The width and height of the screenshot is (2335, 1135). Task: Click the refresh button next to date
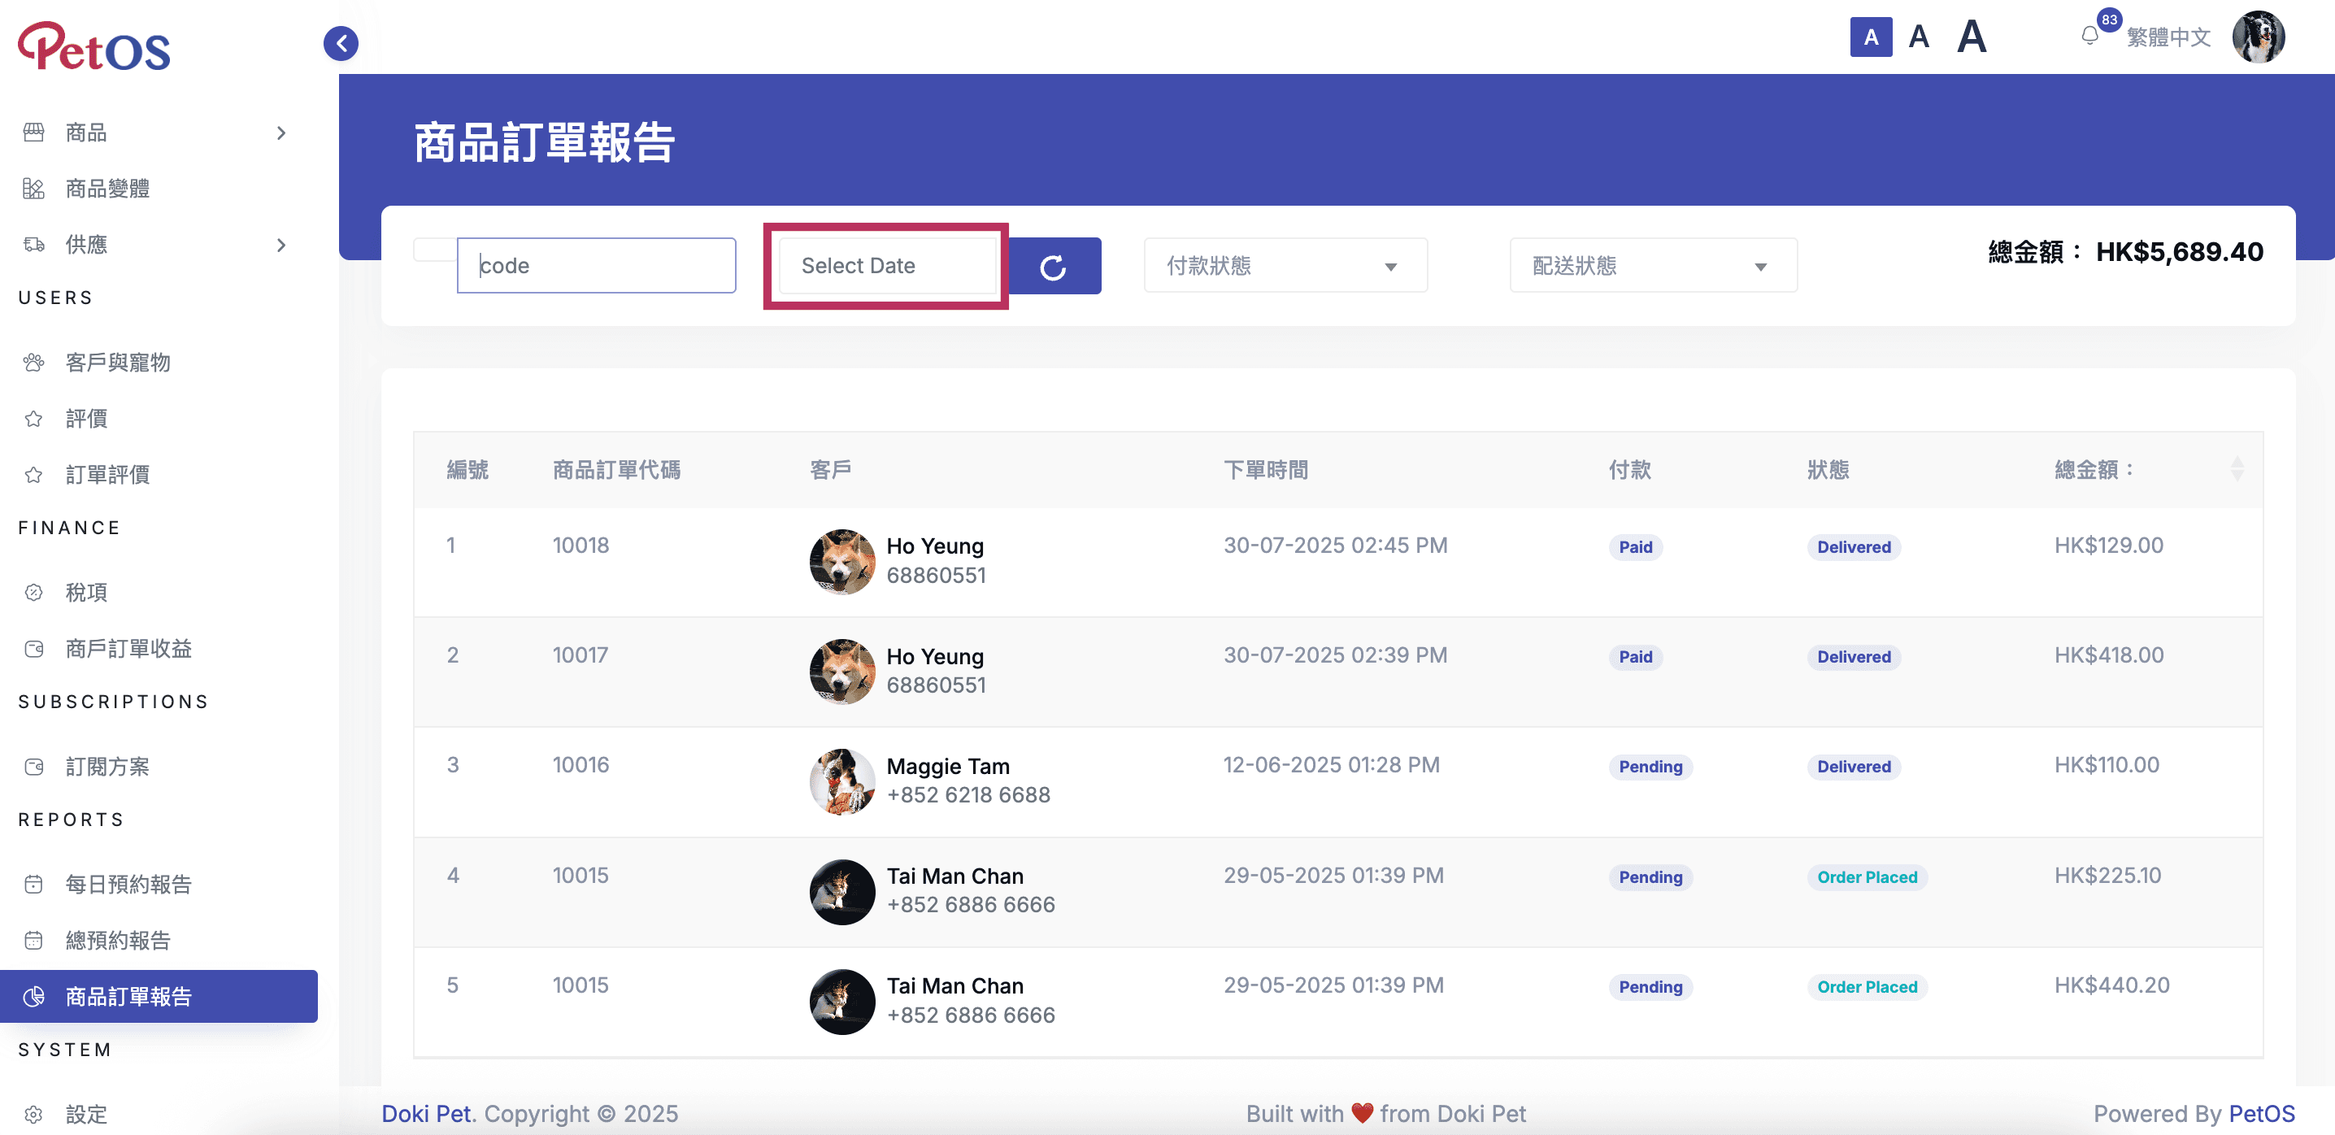pyautogui.click(x=1054, y=267)
